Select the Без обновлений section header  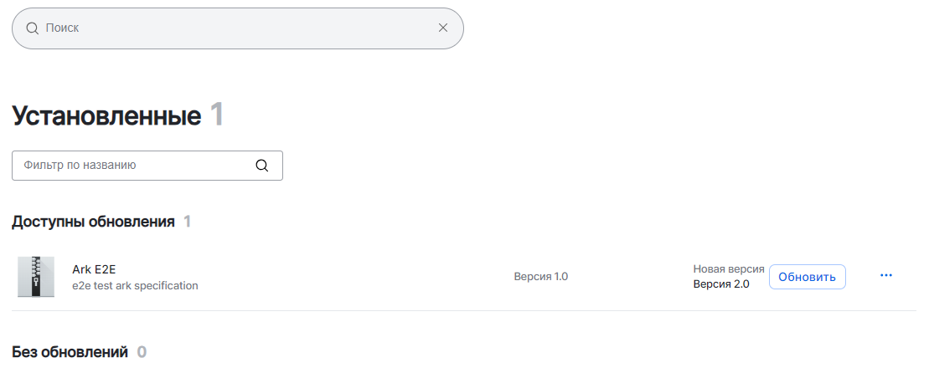(70, 352)
